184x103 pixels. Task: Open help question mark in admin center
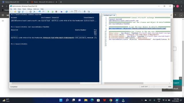click(175, 15)
